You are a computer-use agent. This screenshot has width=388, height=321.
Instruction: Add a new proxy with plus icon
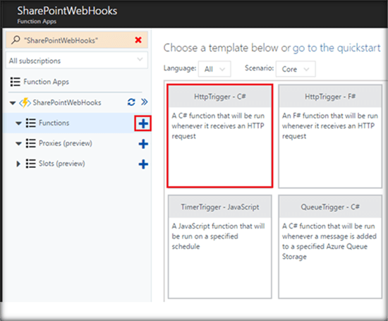click(x=143, y=144)
